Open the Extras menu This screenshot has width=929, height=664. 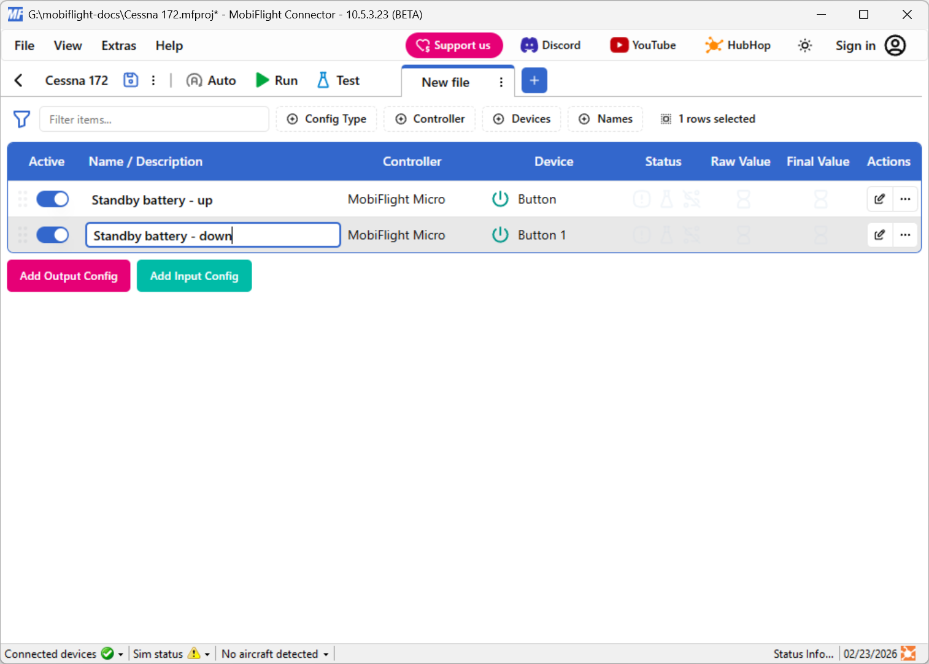[118, 45]
